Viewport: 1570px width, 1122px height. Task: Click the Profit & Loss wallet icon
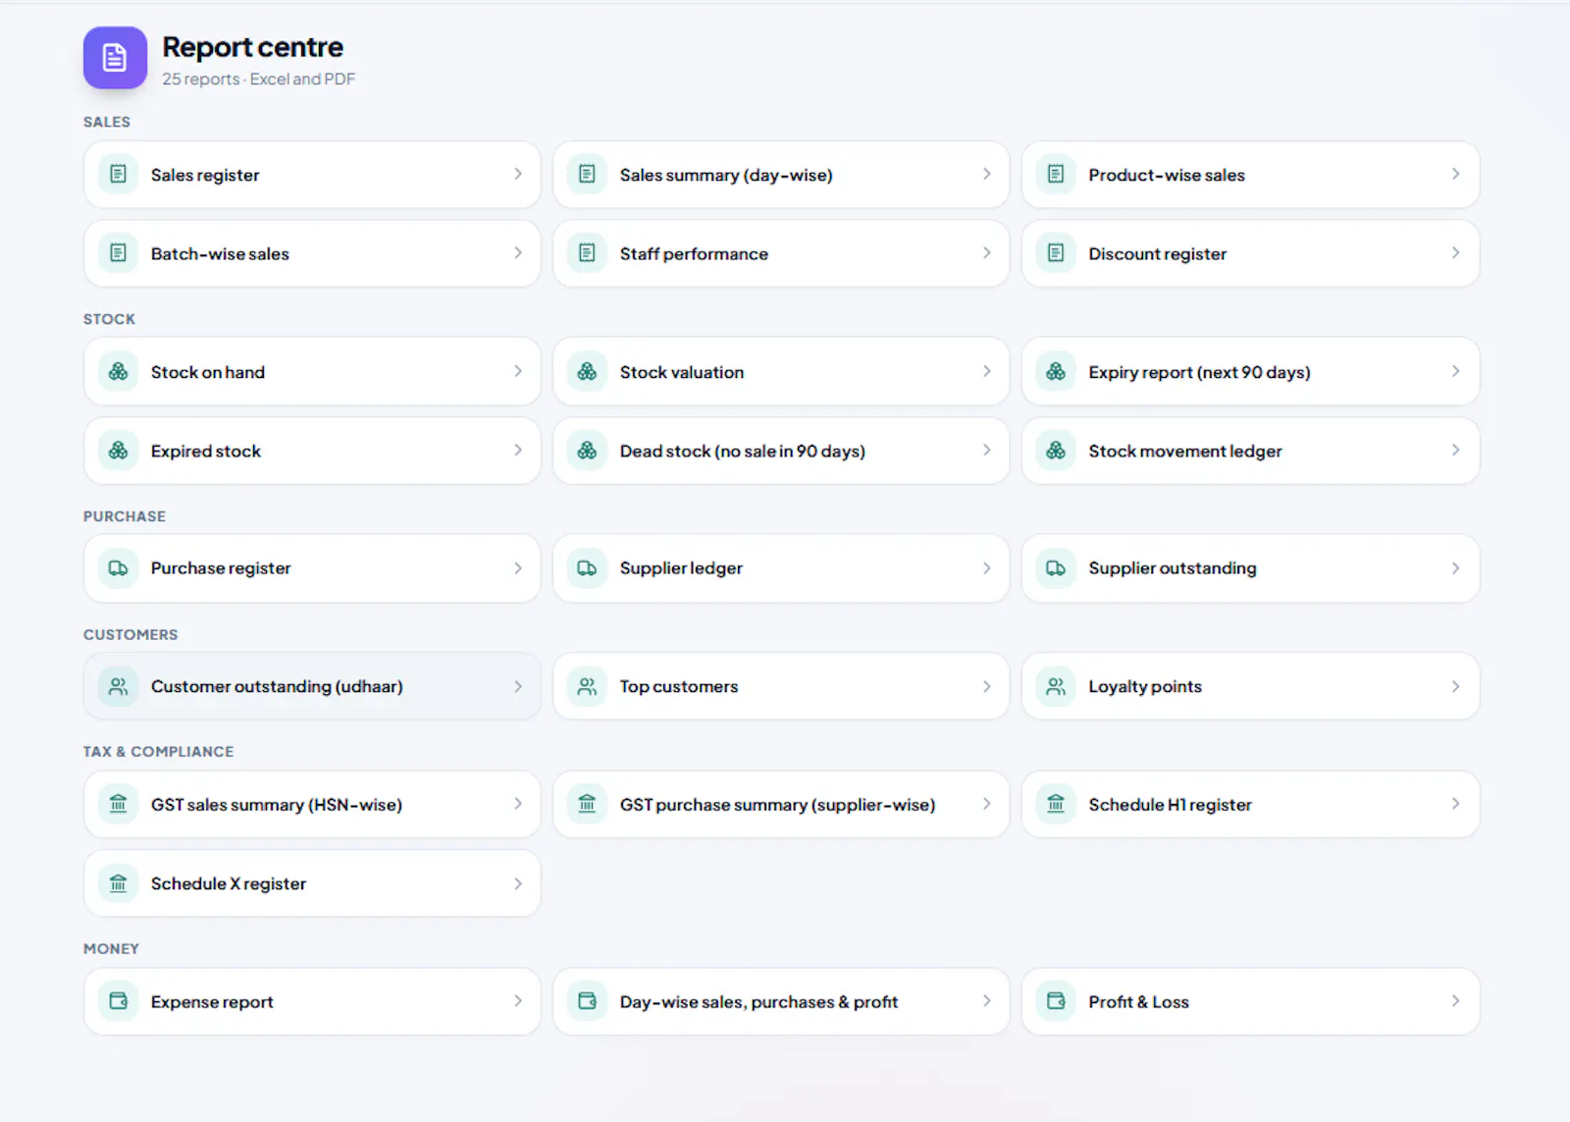(x=1056, y=1001)
